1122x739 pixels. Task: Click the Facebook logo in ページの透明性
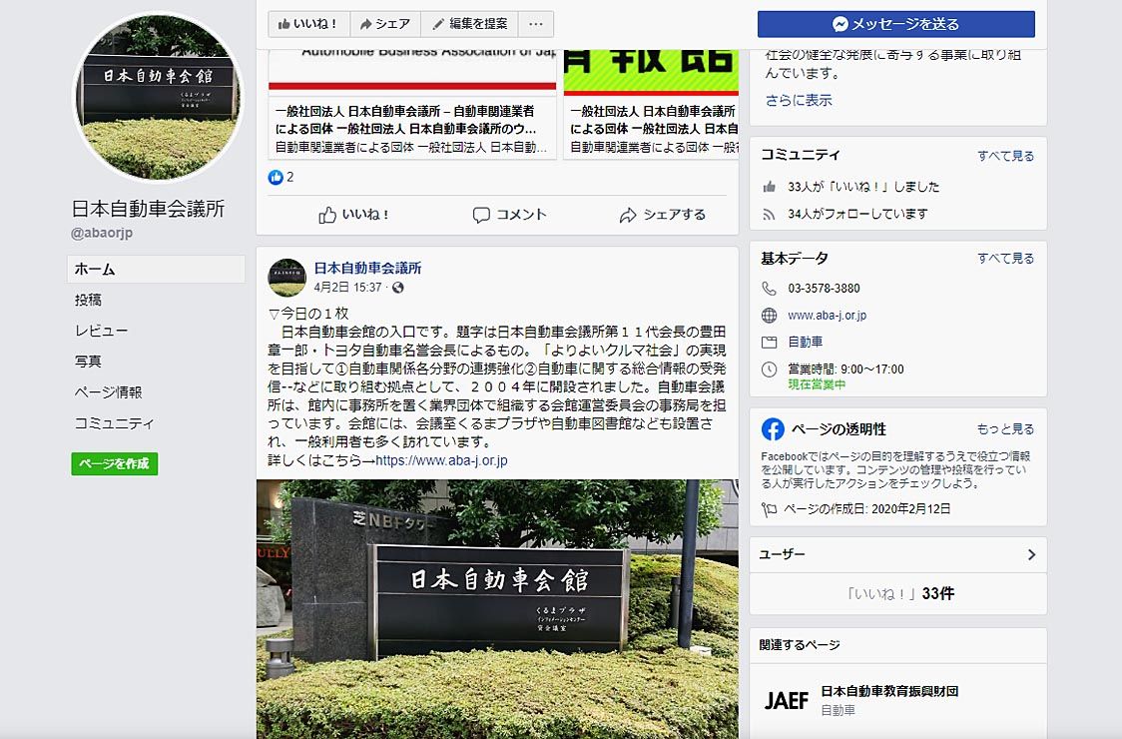[x=773, y=429]
